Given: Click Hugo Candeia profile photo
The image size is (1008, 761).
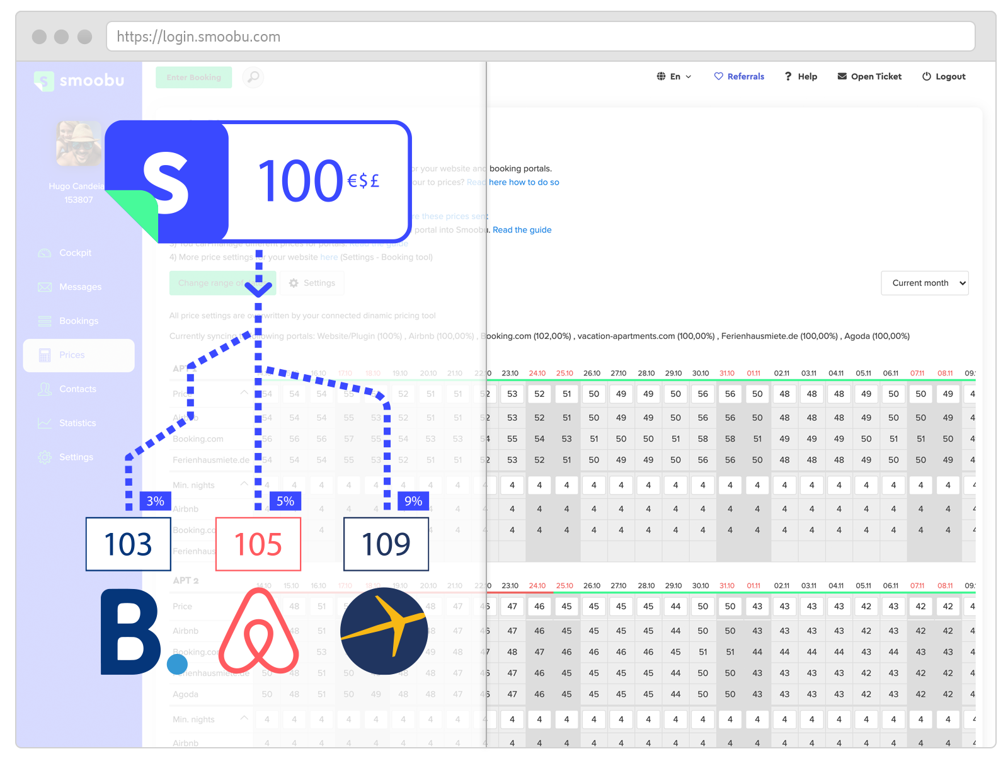Looking at the screenshot, I should pos(79,144).
